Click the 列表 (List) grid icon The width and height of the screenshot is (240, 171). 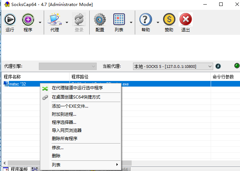[x=119, y=20]
